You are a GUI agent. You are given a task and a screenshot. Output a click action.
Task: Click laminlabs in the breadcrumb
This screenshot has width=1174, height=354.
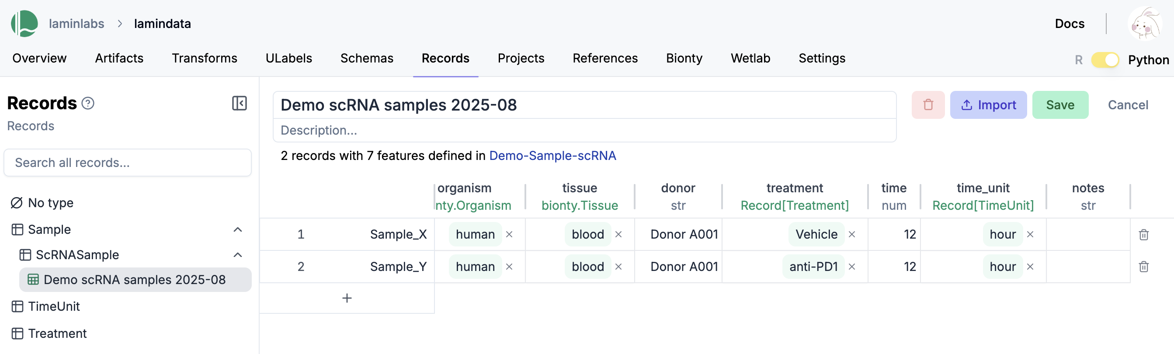click(x=76, y=24)
